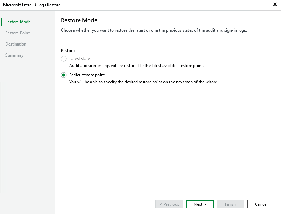This screenshot has width=281, height=214.
Task: Navigate to the Restore Point step
Action: 17,33
